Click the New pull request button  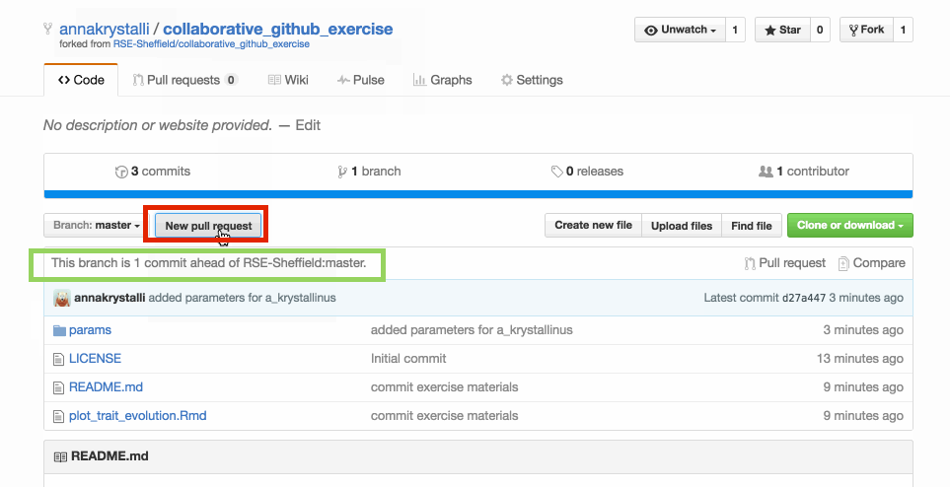tap(208, 226)
